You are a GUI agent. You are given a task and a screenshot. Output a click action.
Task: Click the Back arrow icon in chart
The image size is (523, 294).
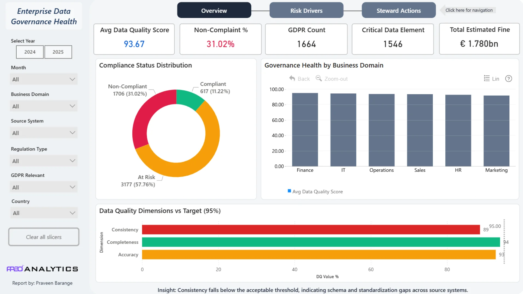(x=292, y=78)
